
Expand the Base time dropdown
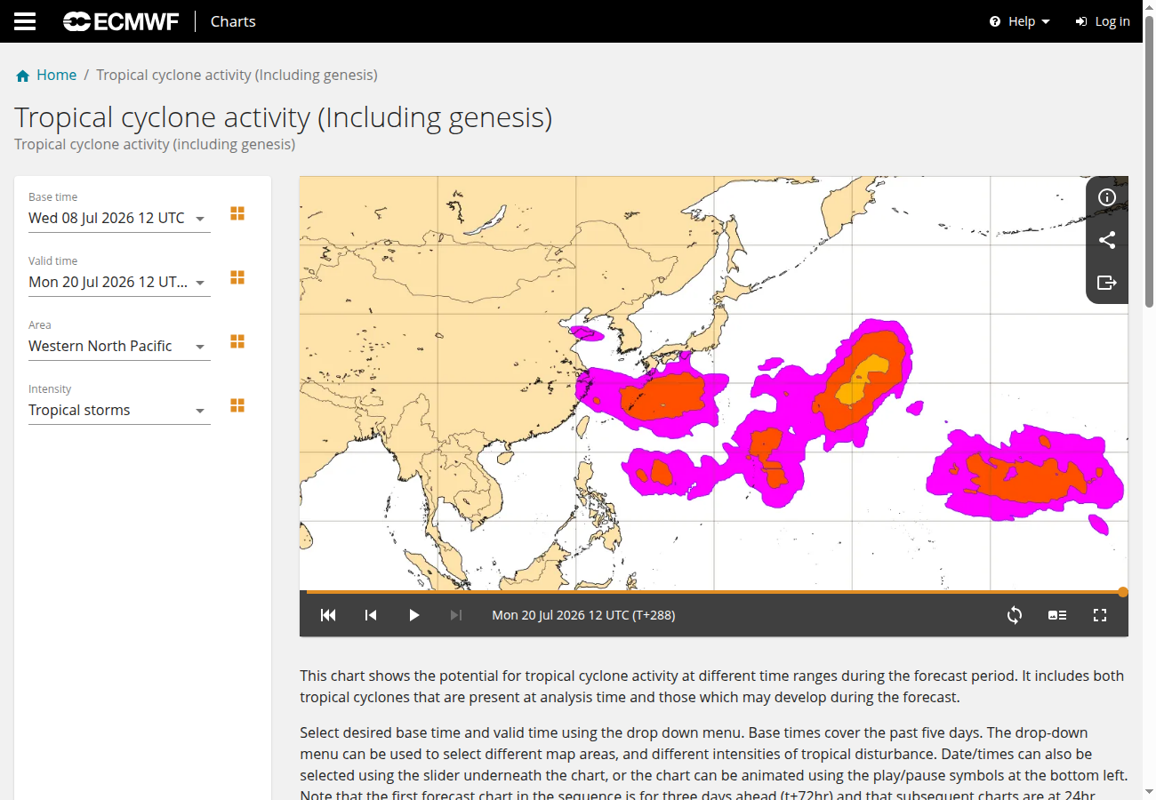[x=119, y=218]
